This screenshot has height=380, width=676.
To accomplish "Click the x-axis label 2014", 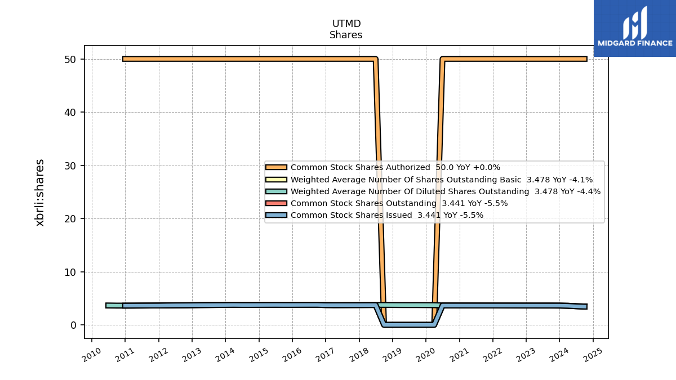I will (x=225, y=354).
